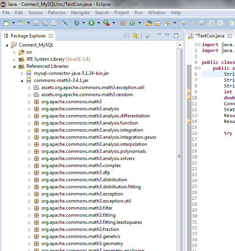
Task: Select assets.org.apache.commons.math3.random package
Action: point(87,95)
